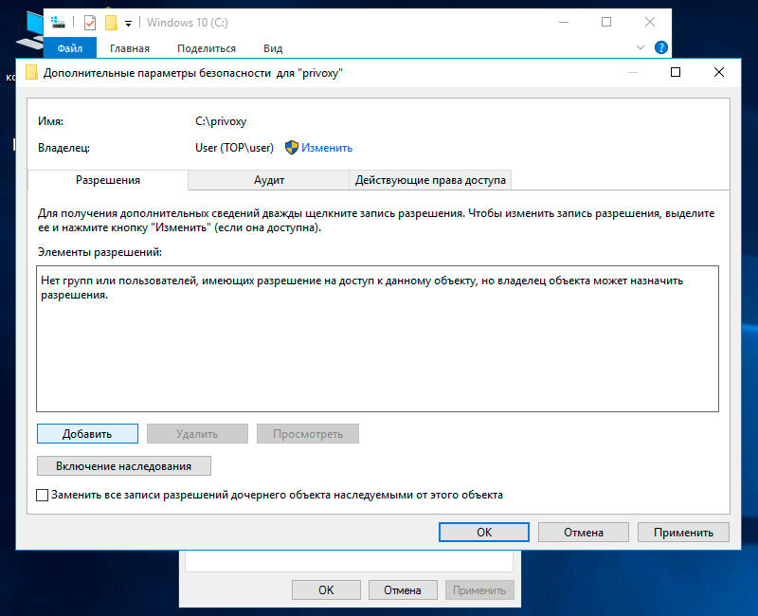Open the quick access toolbar dropdown arrow
This screenshot has width=758, height=616.
coord(128,23)
